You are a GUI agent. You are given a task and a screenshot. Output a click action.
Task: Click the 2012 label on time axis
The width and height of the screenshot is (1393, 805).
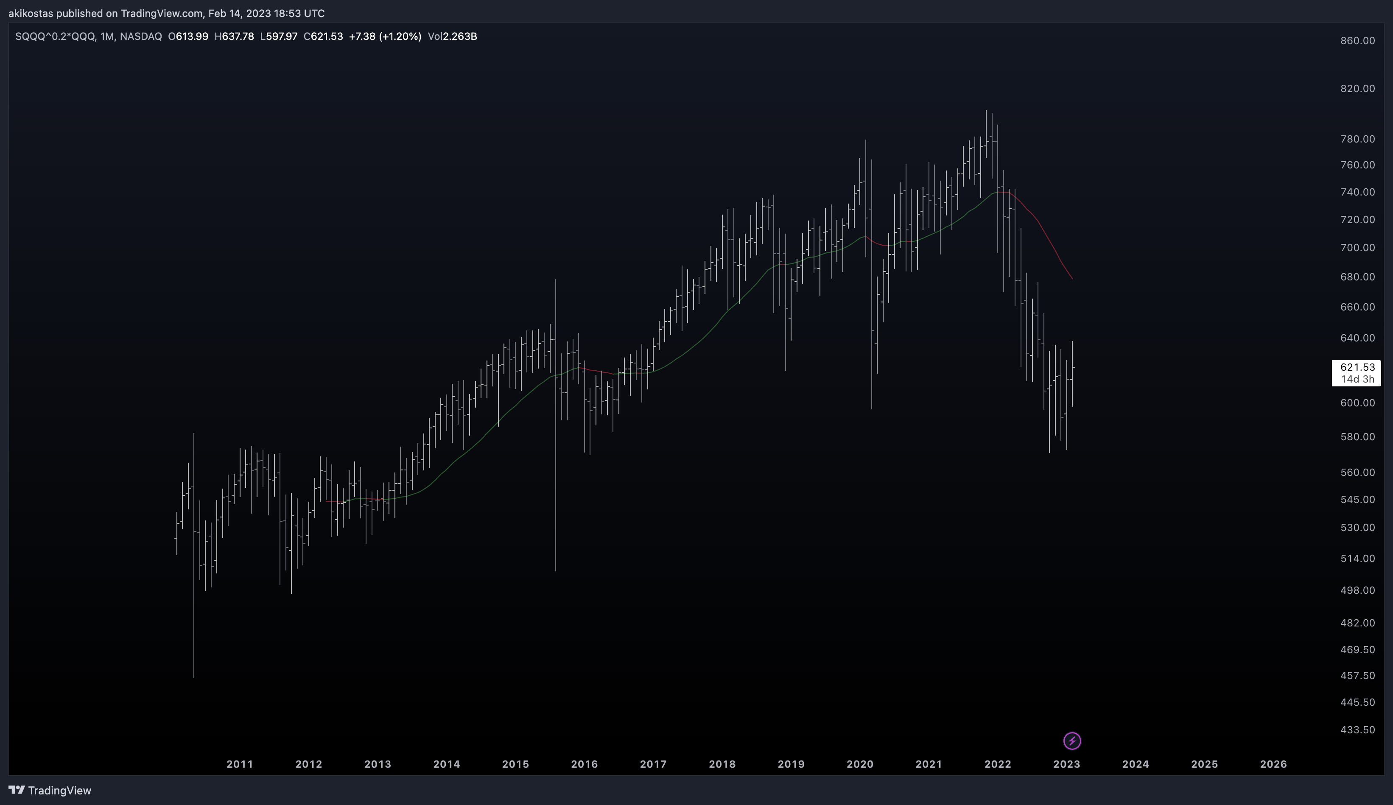(308, 764)
